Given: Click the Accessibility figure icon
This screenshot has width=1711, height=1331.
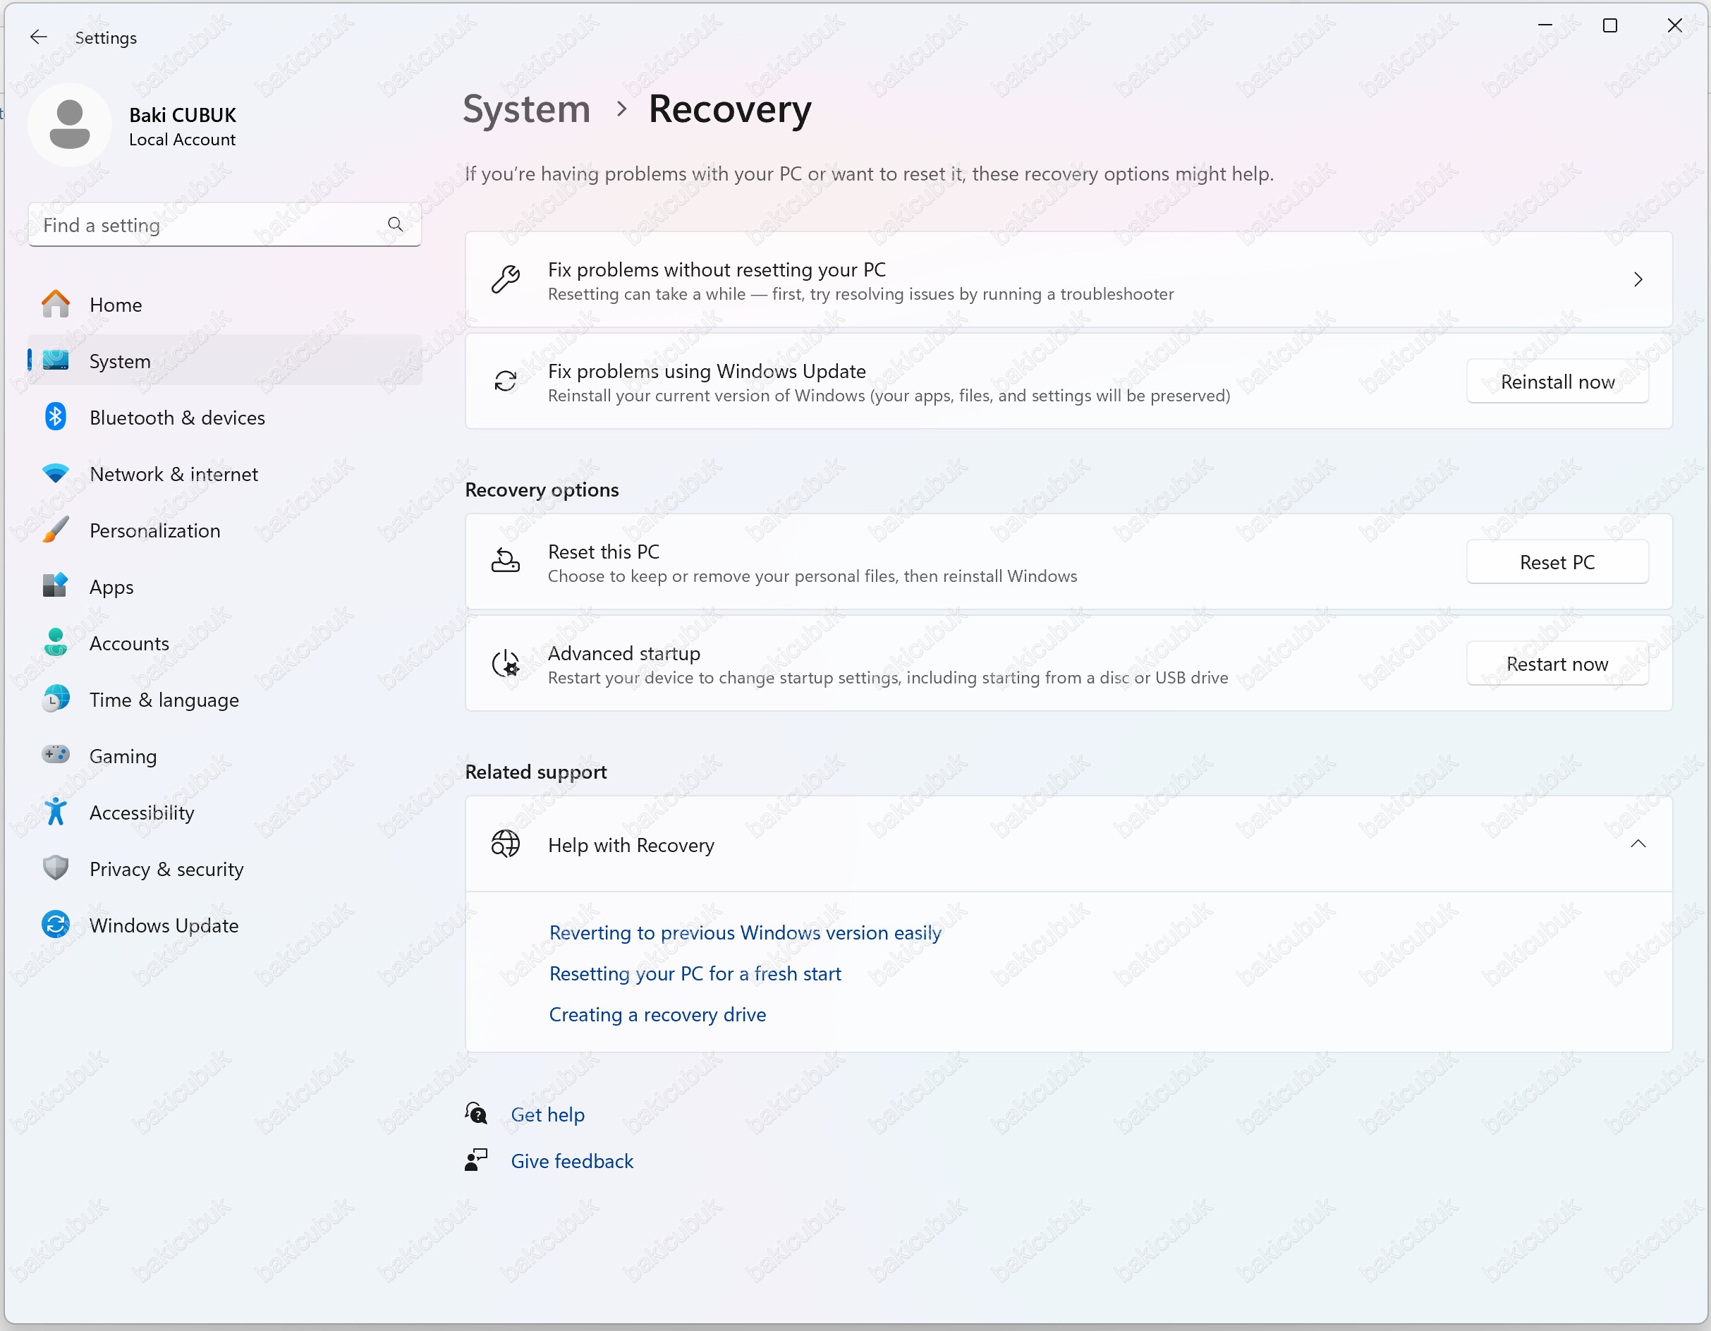Looking at the screenshot, I should (x=56, y=812).
